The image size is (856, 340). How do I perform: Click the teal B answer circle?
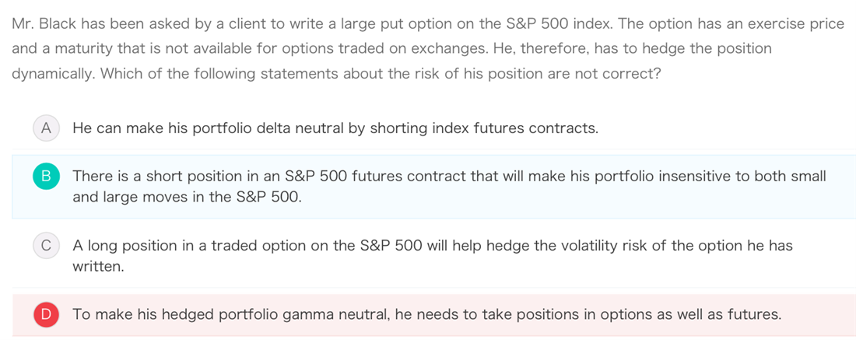(x=47, y=177)
